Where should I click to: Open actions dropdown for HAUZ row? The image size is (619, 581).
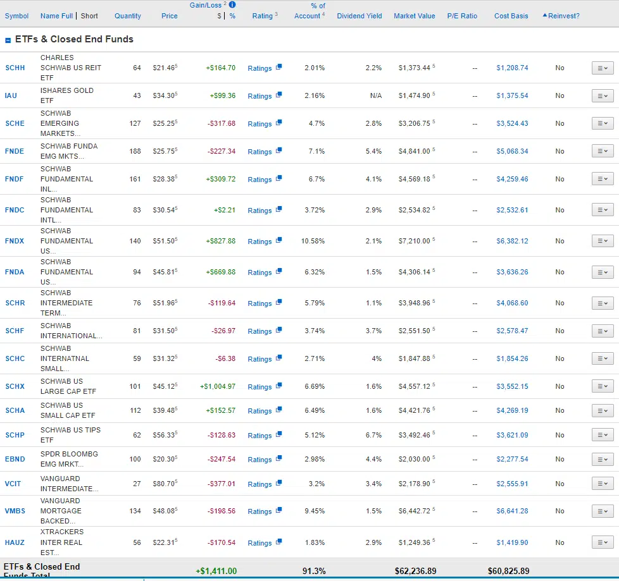pos(603,542)
